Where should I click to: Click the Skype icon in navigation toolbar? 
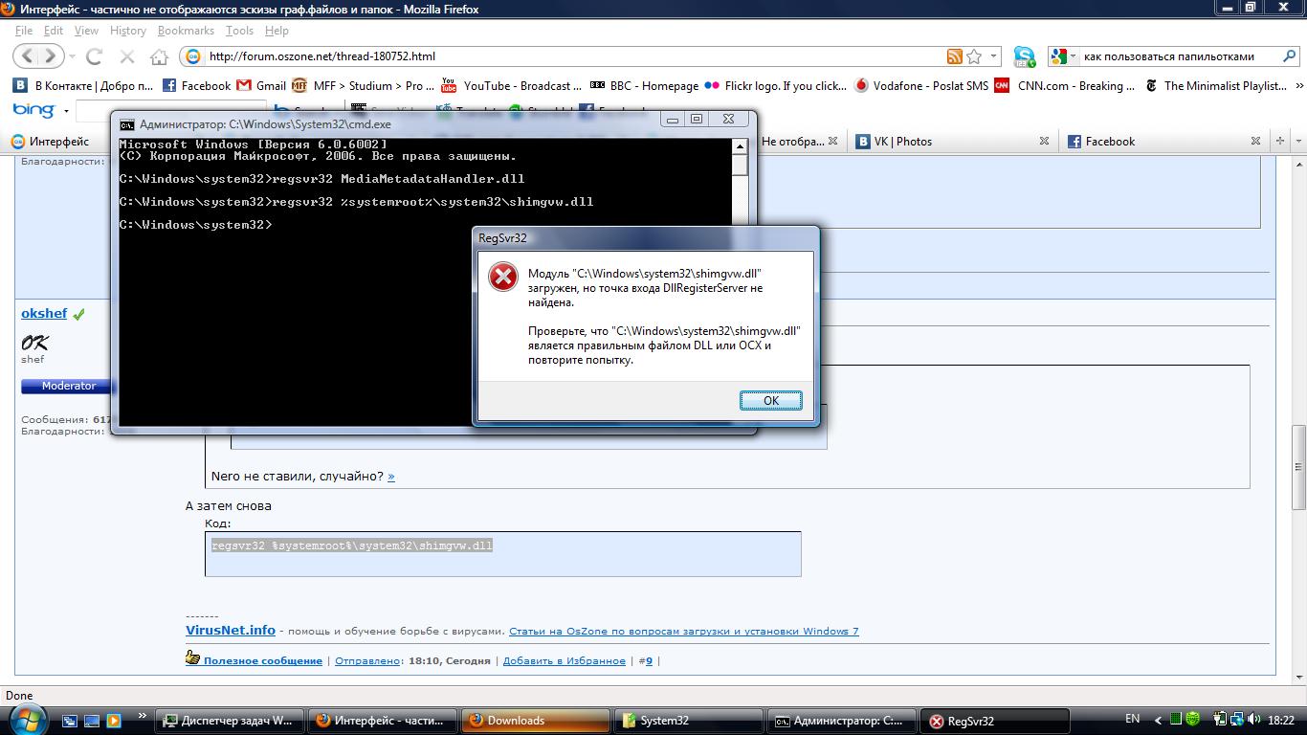[x=1024, y=56]
